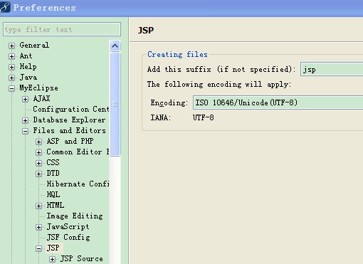Viewport: 363px width, 264px height.
Task: Open the Encoding combo box
Action: pos(278,102)
